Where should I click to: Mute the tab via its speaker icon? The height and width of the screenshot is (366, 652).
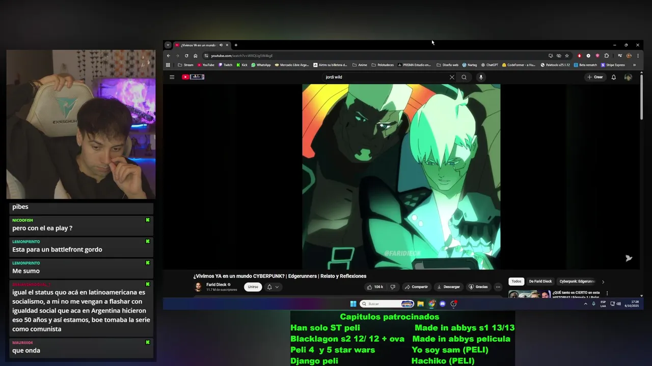tap(221, 45)
